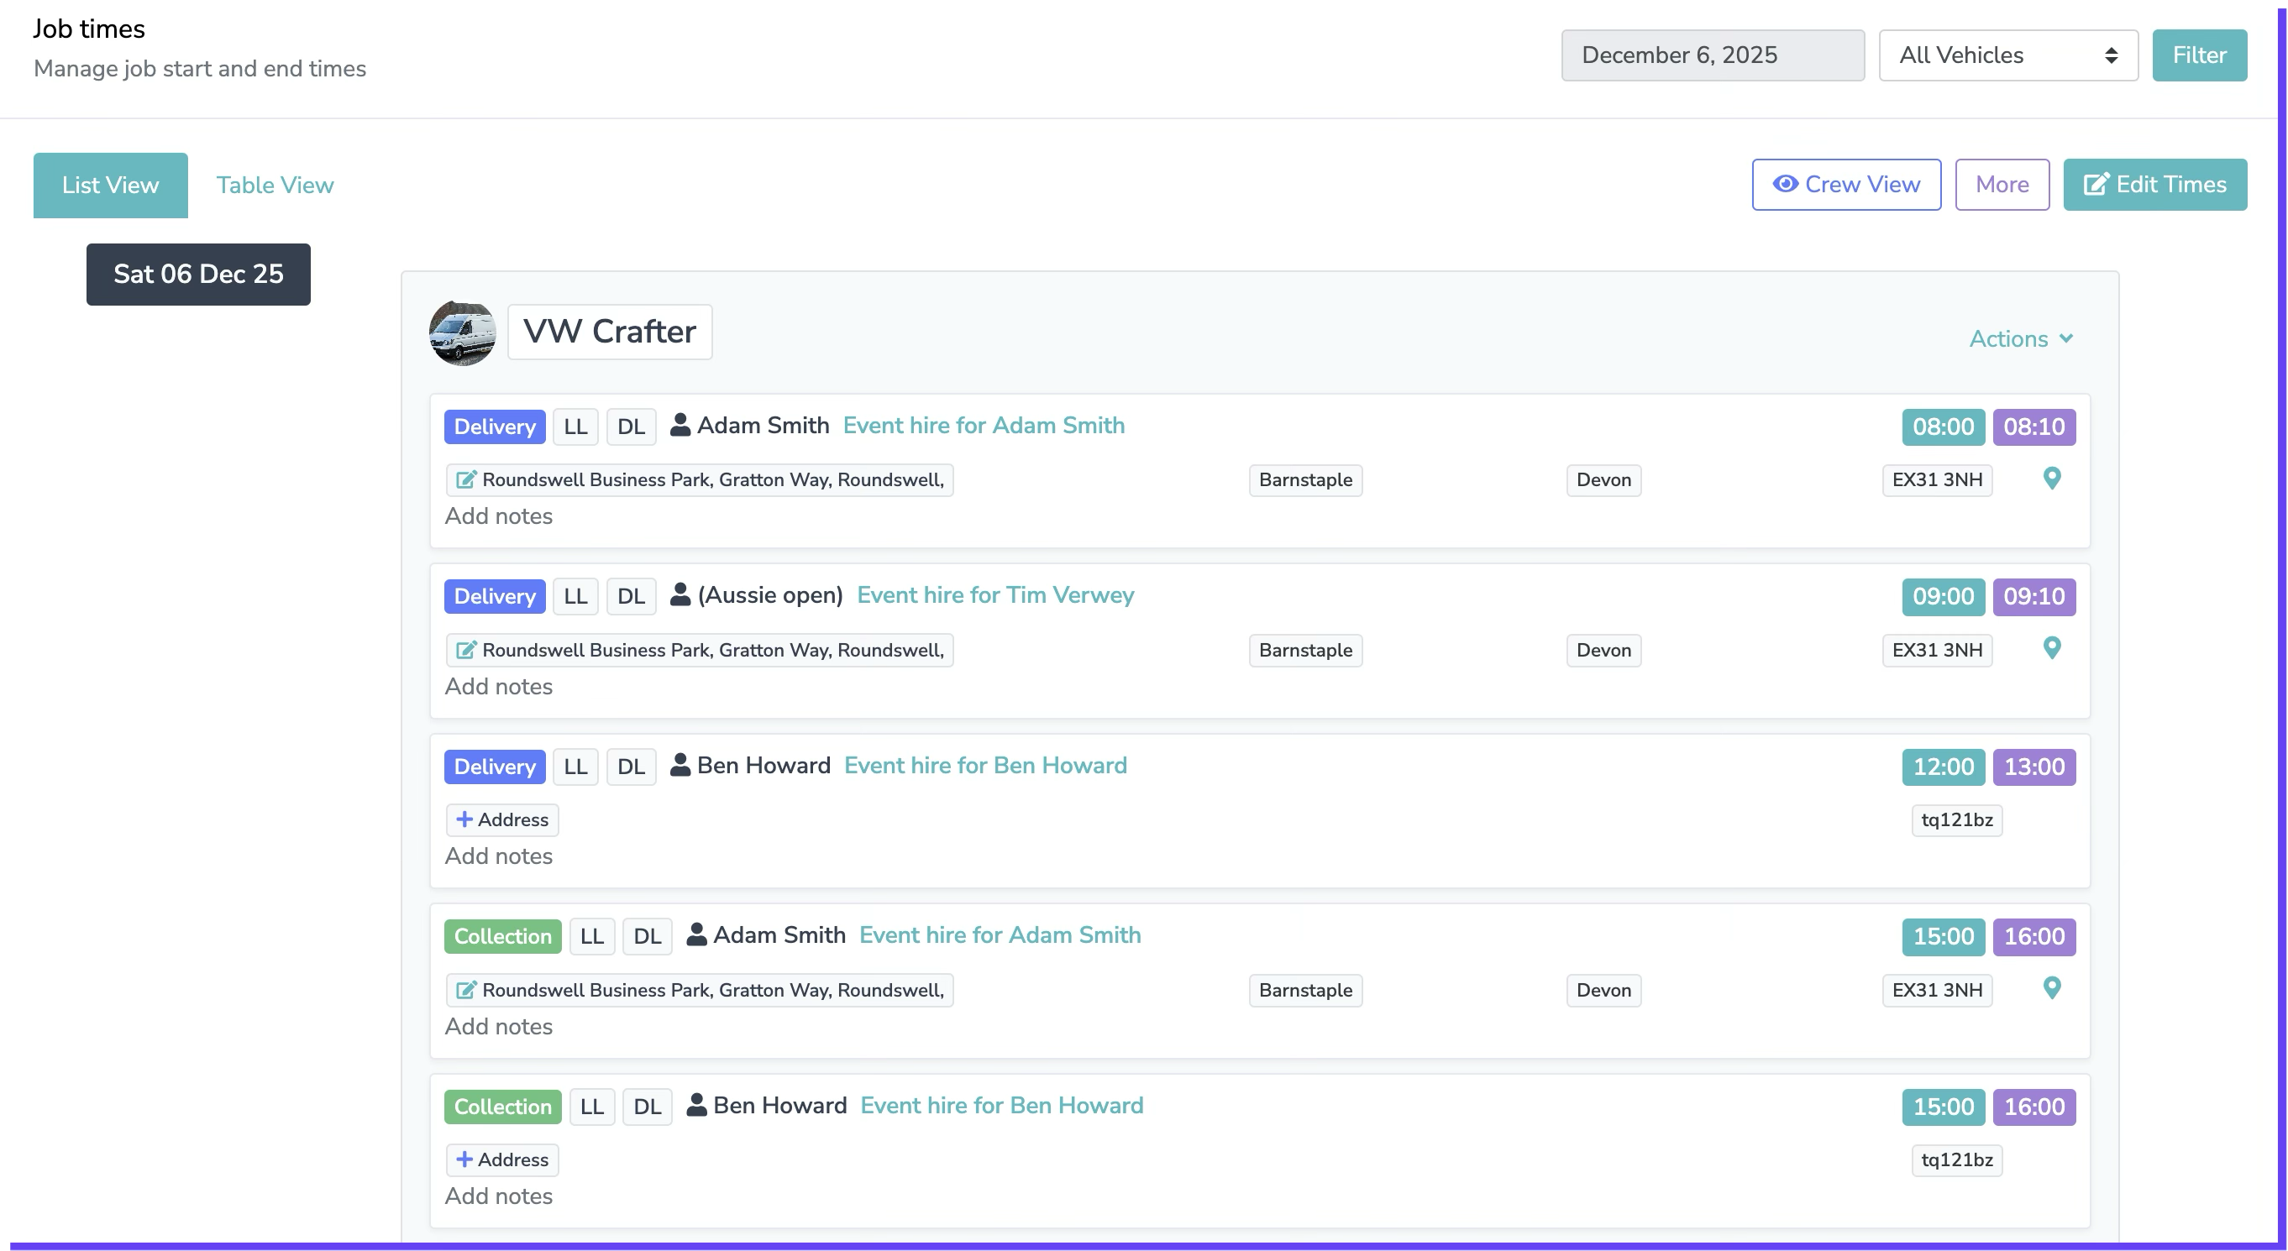Click the December 6, 2025 date field

pos(1712,55)
